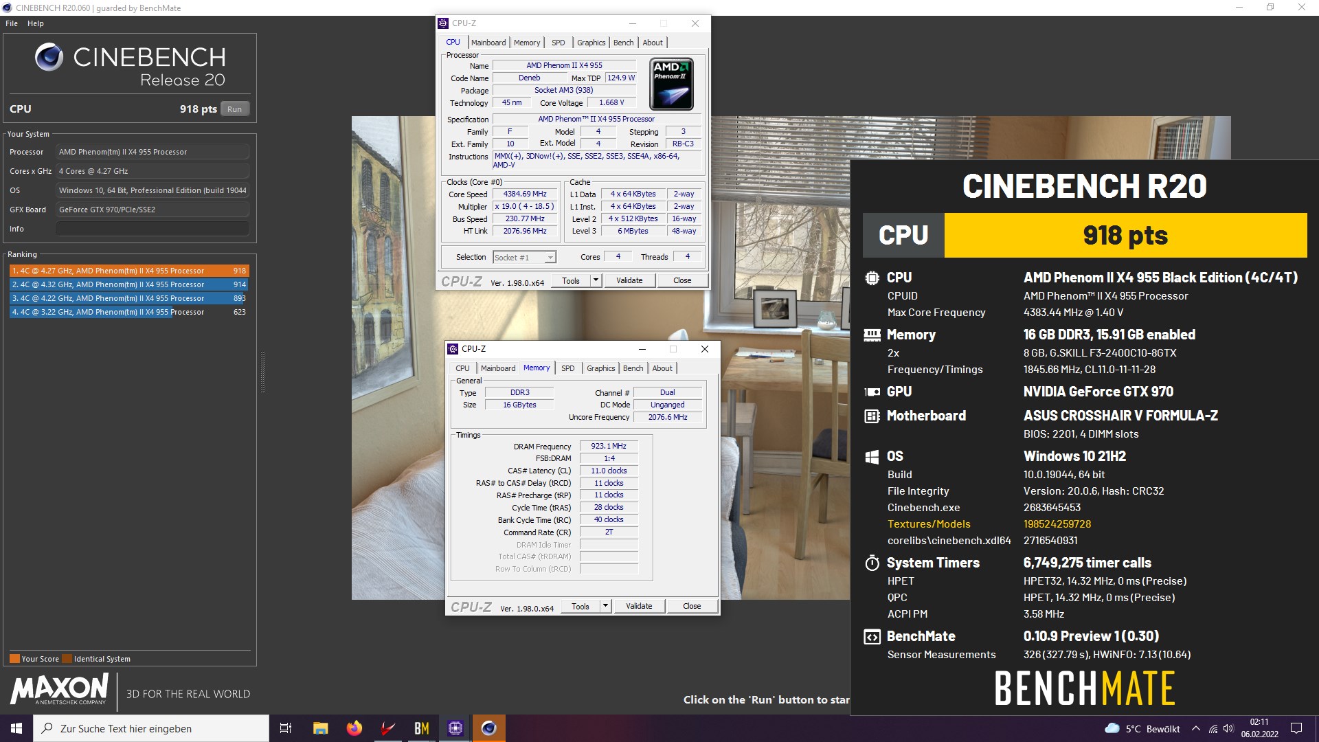Viewport: 1319px width, 742px height.
Task: Click Tools button in upper CPU-Z window
Action: point(571,280)
